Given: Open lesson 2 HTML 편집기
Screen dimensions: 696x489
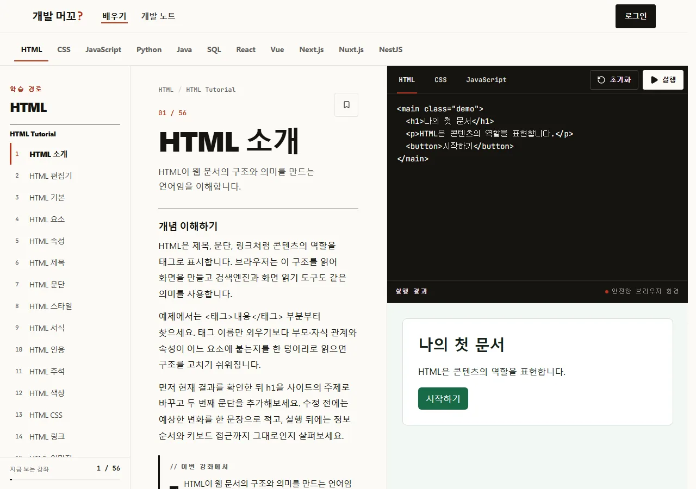Looking at the screenshot, I should click(65, 175).
